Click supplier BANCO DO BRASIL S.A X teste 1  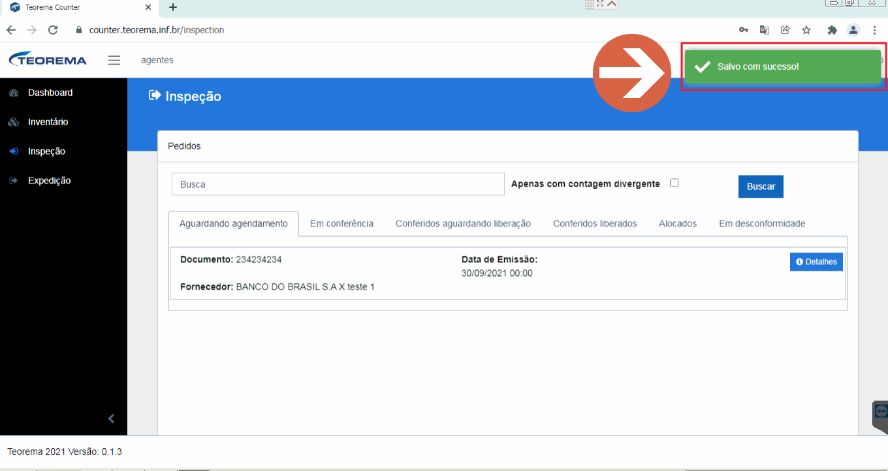click(x=305, y=287)
